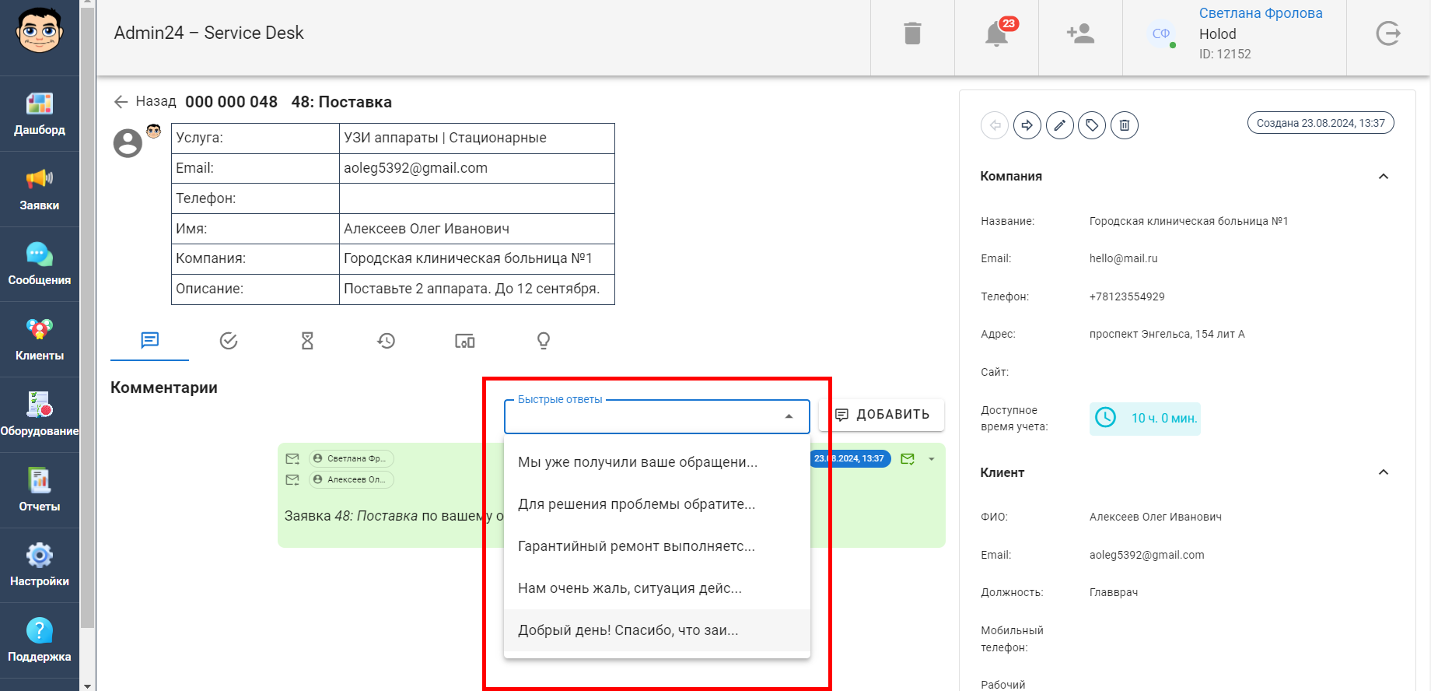Go back via Назад link
The width and height of the screenshot is (1431, 691).
(x=145, y=101)
